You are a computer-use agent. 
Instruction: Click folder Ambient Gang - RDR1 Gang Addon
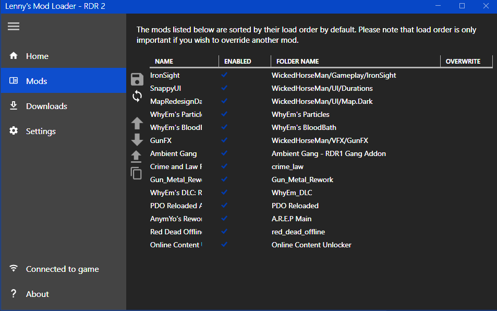329,154
